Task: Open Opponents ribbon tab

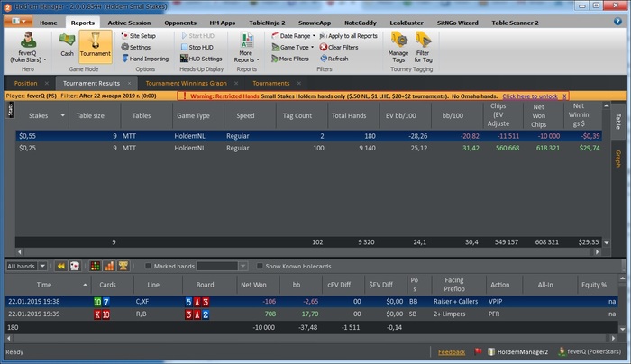Action: (180, 23)
